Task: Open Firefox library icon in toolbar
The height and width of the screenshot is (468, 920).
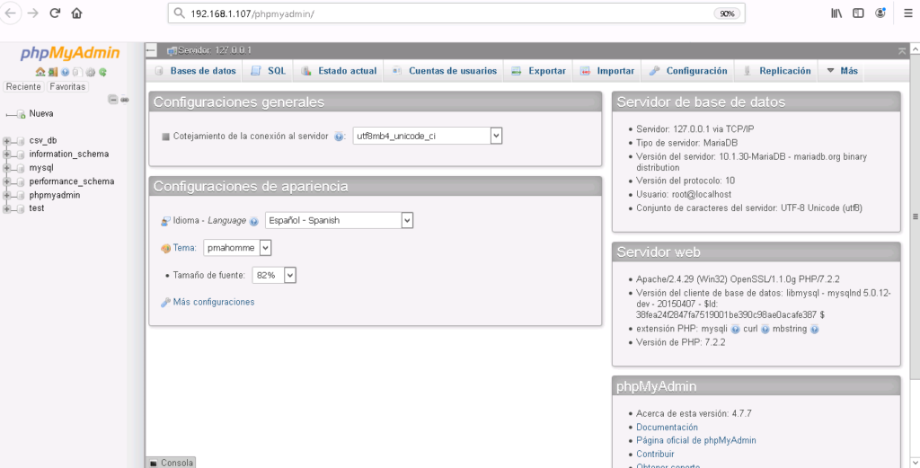Action: coord(836,13)
